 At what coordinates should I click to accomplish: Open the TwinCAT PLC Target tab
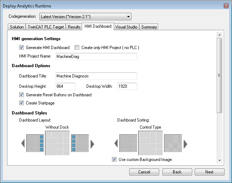[x=46, y=27]
